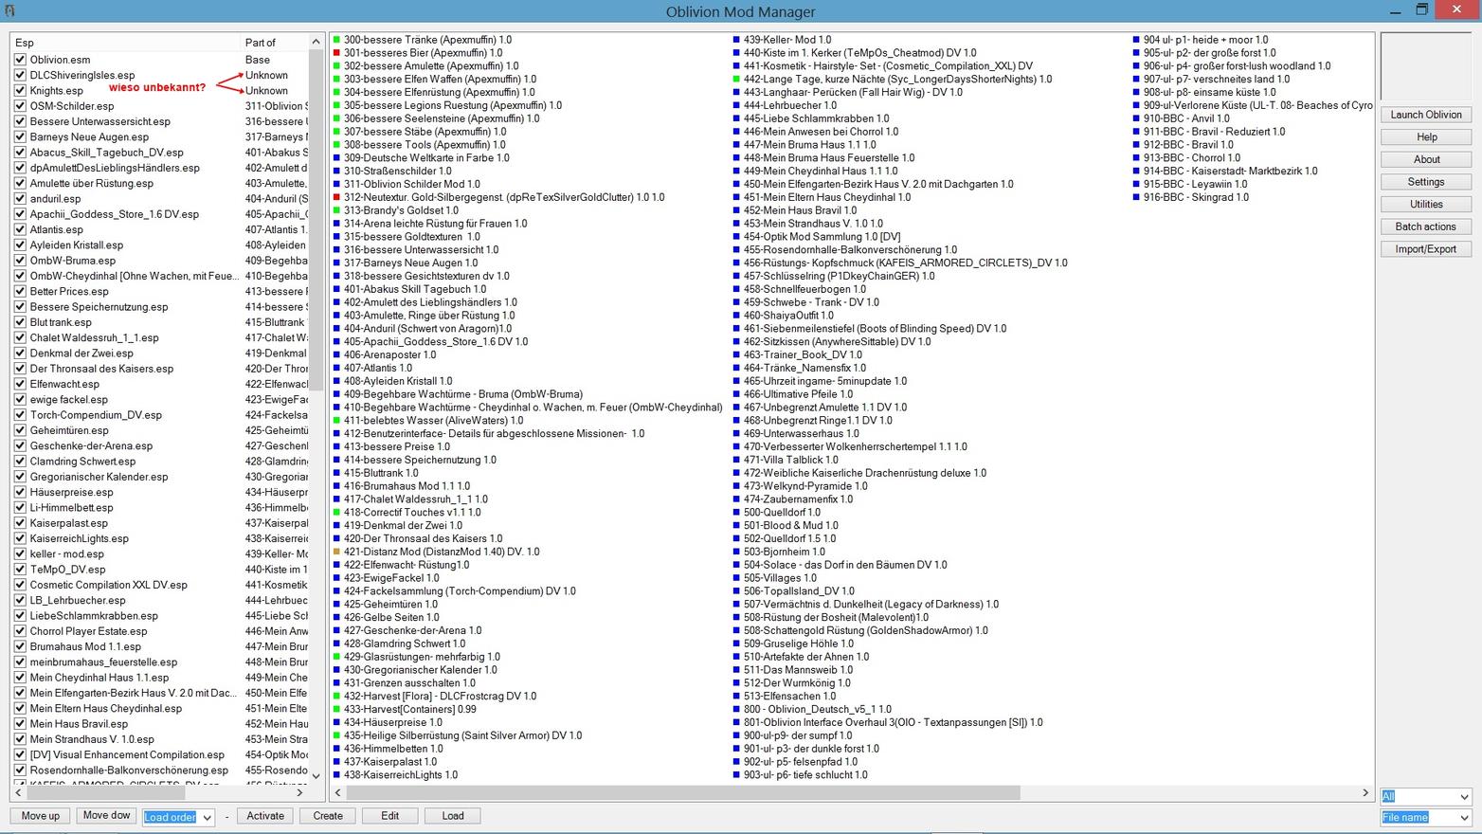This screenshot has width=1482, height=834.
Task: Click the red square icon beside 301-besseres Bier
Action: coord(336,53)
